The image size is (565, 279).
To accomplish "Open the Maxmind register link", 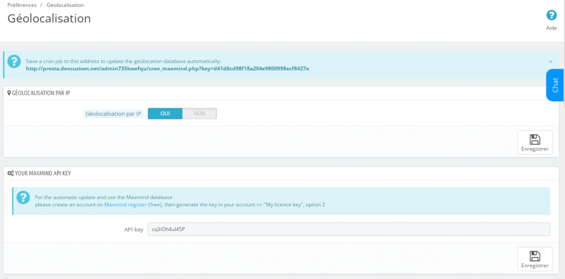I will coord(125,205).
